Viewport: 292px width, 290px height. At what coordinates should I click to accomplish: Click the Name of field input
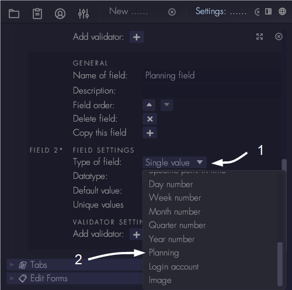[x=211, y=75]
